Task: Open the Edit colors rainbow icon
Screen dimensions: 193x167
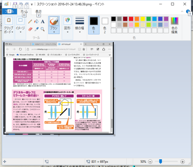Action: click(x=174, y=21)
